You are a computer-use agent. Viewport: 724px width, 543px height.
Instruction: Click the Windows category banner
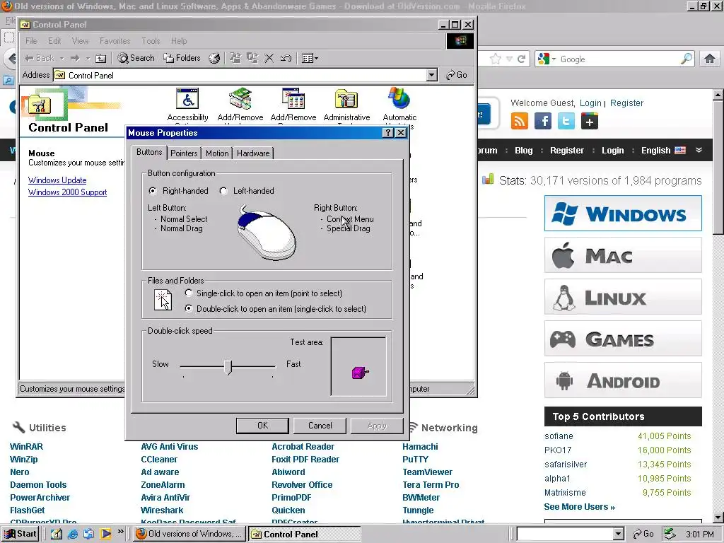point(623,214)
